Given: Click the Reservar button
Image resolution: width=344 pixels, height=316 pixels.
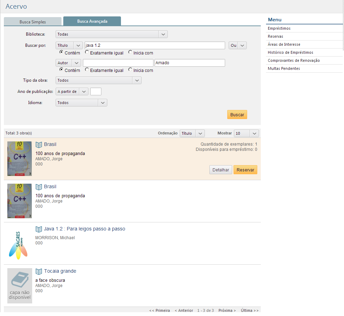Looking at the screenshot, I should [245, 170].
